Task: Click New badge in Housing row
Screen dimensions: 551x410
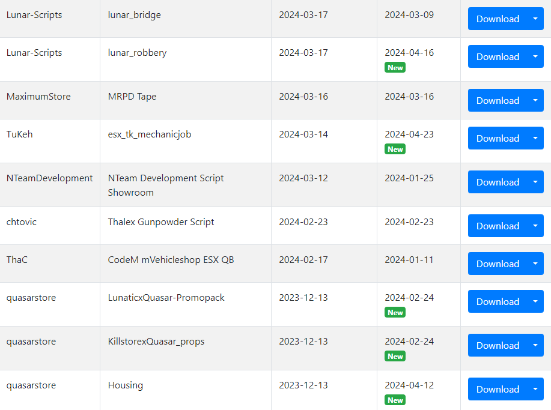Action: [x=395, y=400]
